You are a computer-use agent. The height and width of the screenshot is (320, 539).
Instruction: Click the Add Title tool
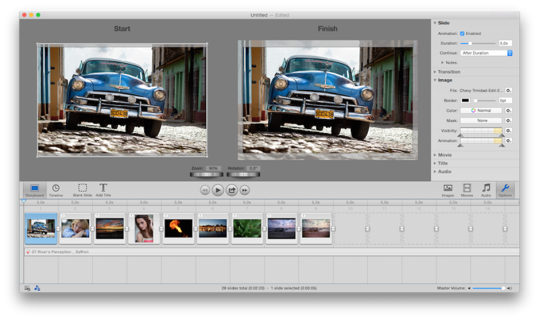(103, 190)
